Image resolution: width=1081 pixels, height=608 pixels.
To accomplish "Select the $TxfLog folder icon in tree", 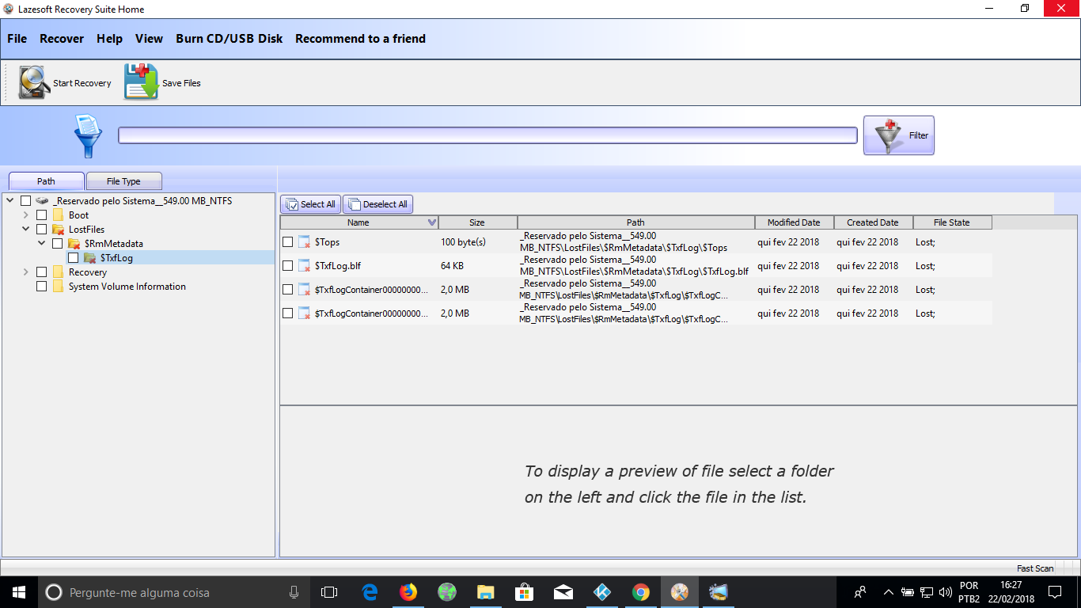I will pos(89,258).
